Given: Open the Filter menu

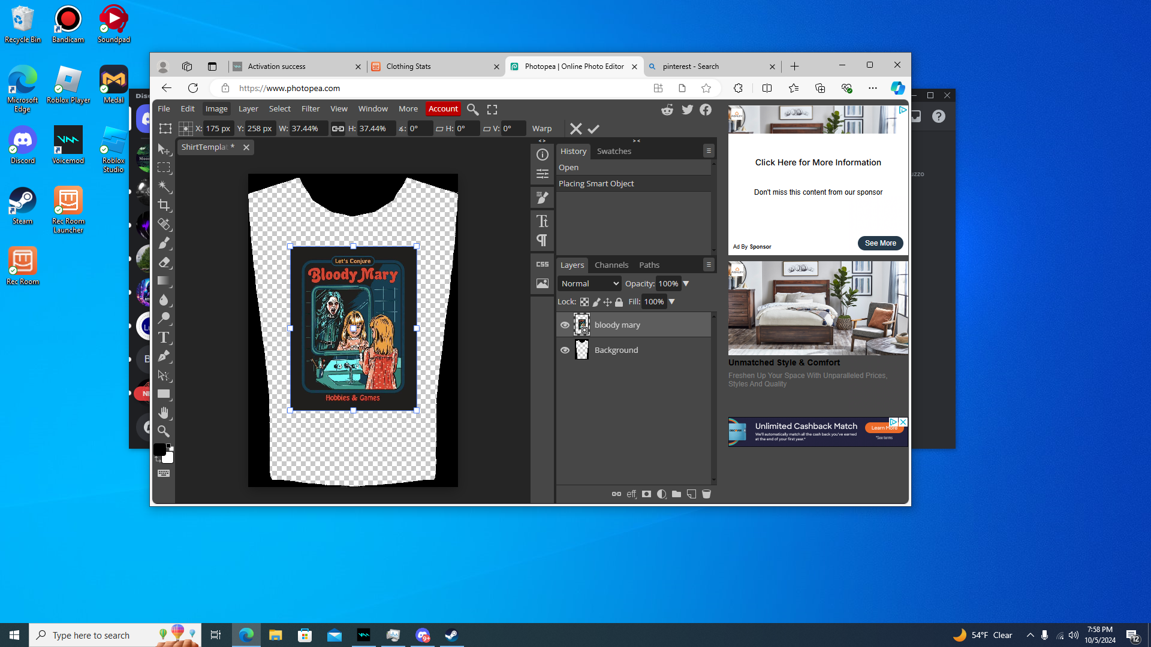Looking at the screenshot, I should [310, 109].
